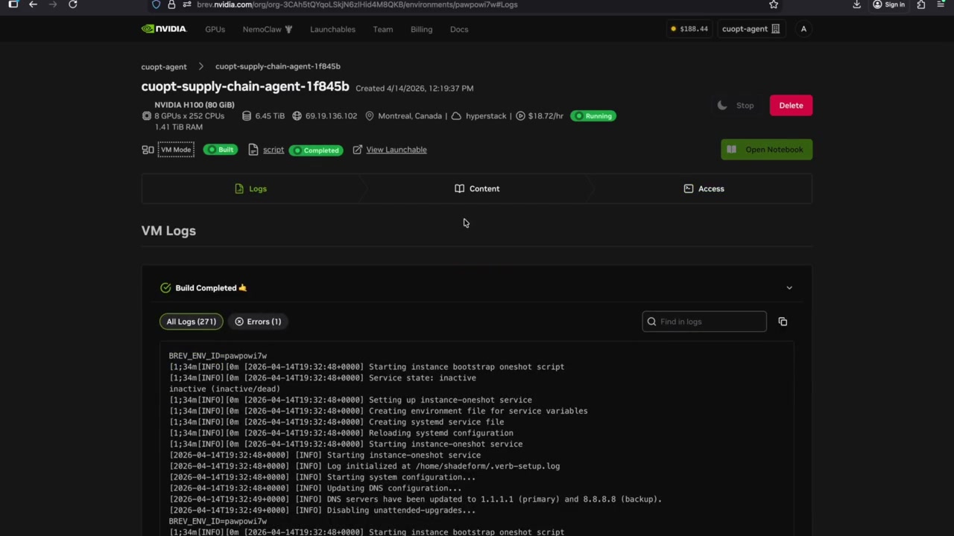The image size is (954, 536).
Task: Toggle browser sidebar icon
Action: 13,4
